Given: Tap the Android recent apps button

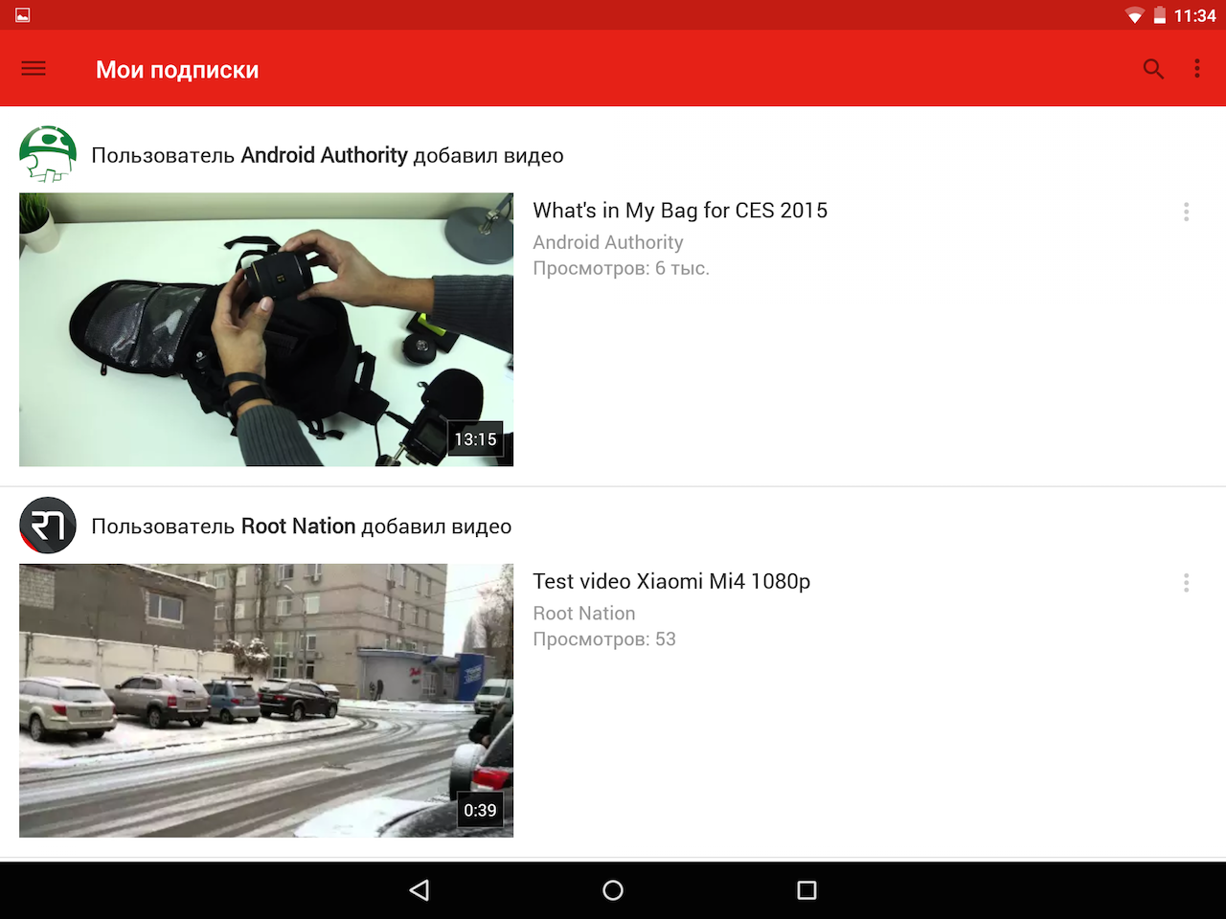Looking at the screenshot, I should tap(806, 890).
